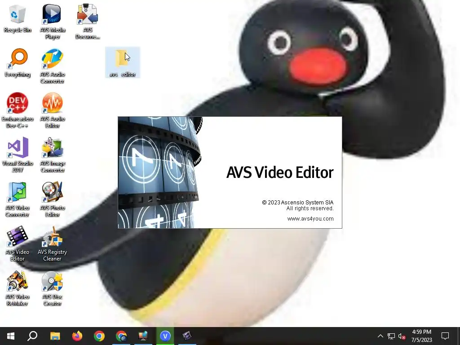Select the Everything search shortcut
The width and height of the screenshot is (460, 345).
pos(18,62)
